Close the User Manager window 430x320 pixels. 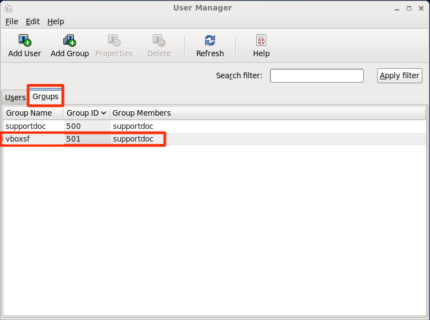coord(421,8)
